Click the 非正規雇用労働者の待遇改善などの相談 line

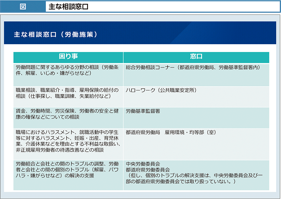(60, 150)
